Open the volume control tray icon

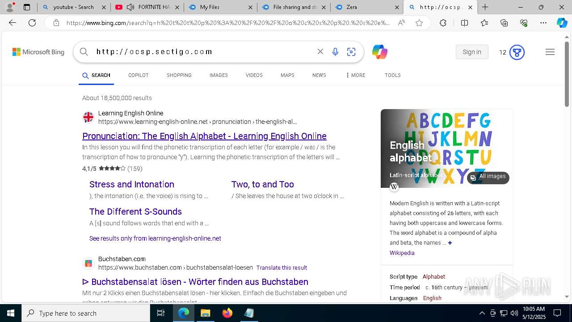pyautogui.click(x=514, y=313)
